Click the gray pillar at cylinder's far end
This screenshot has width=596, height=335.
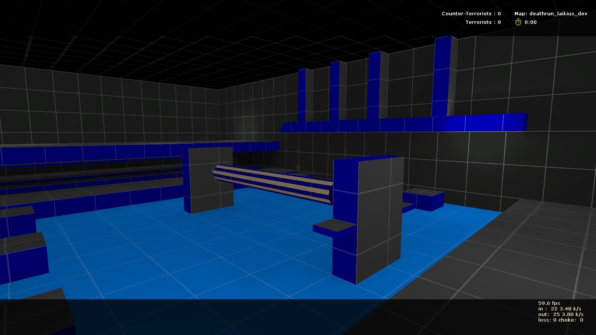209,179
